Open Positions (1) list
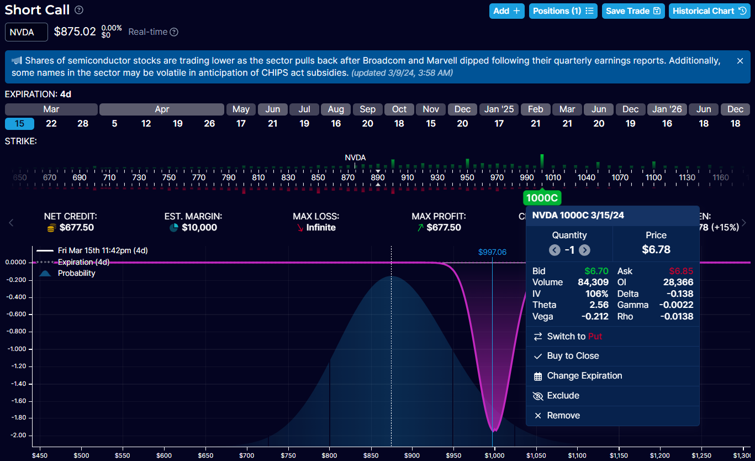 pyautogui.click(x=563, y=11)
